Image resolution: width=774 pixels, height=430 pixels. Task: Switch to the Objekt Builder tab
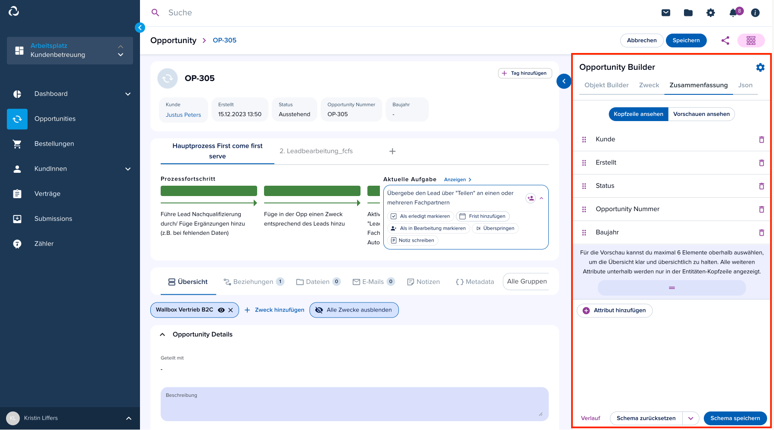point(606,85)
